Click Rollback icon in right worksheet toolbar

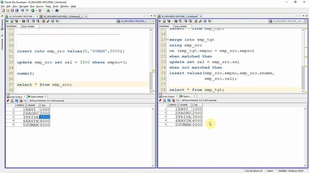click(x=190, y=21)
